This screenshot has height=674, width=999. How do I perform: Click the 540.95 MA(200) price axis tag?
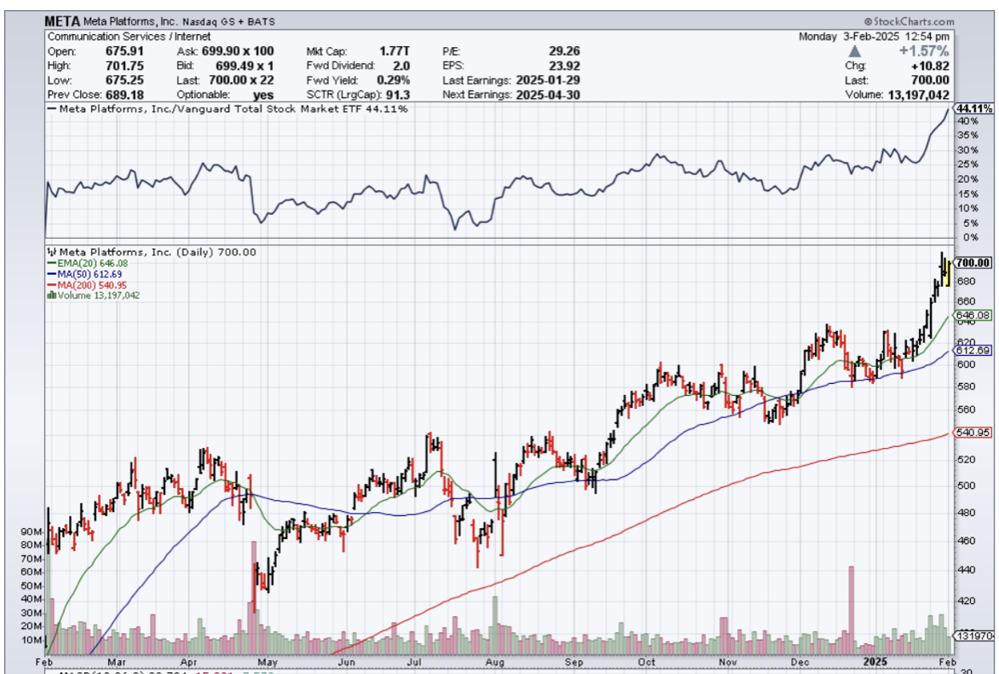[x=973, y=433]
